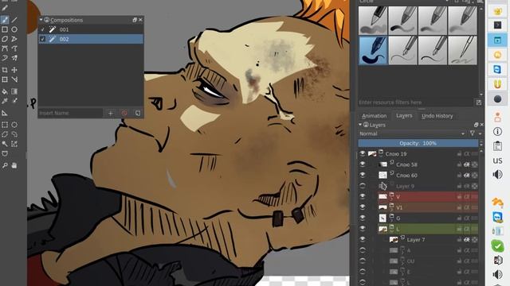Select composition 002 row

pos(91,39)
